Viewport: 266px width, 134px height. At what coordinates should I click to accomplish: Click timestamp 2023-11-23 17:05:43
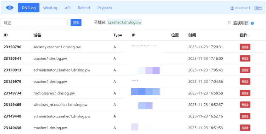(x=205, y=70)
